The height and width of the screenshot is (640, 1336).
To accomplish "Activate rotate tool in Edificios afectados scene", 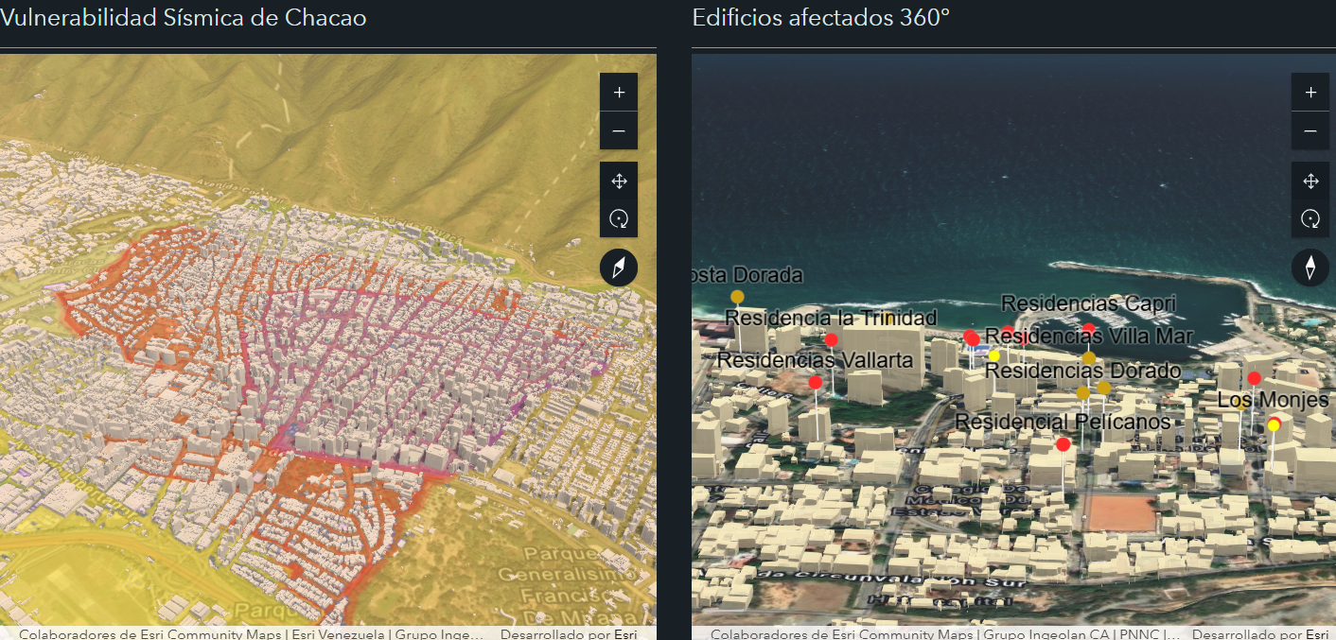I will coord(1310,218).
